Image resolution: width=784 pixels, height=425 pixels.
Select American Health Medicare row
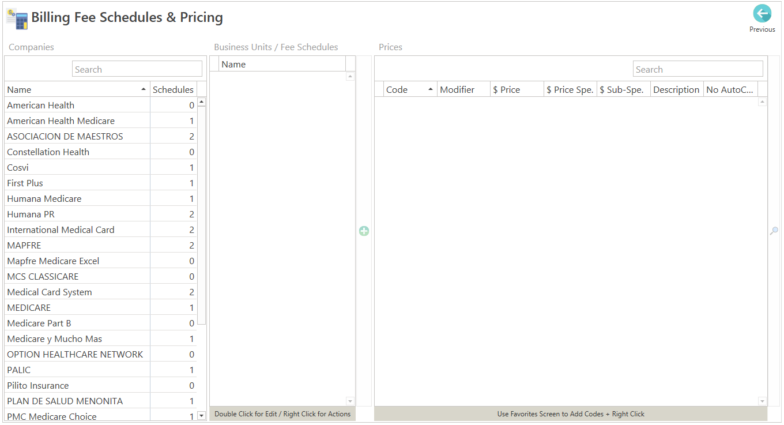pyautogui.click(x=100, y=121)
